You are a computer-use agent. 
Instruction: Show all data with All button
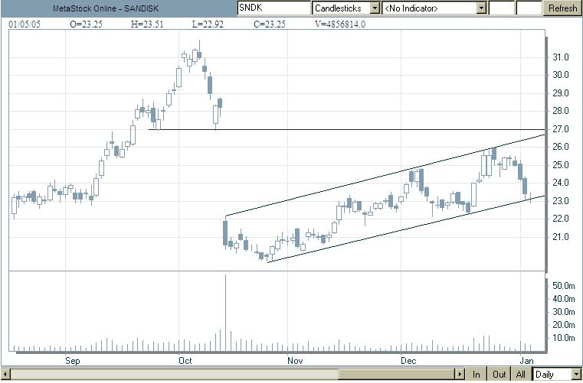coord(521,374)
